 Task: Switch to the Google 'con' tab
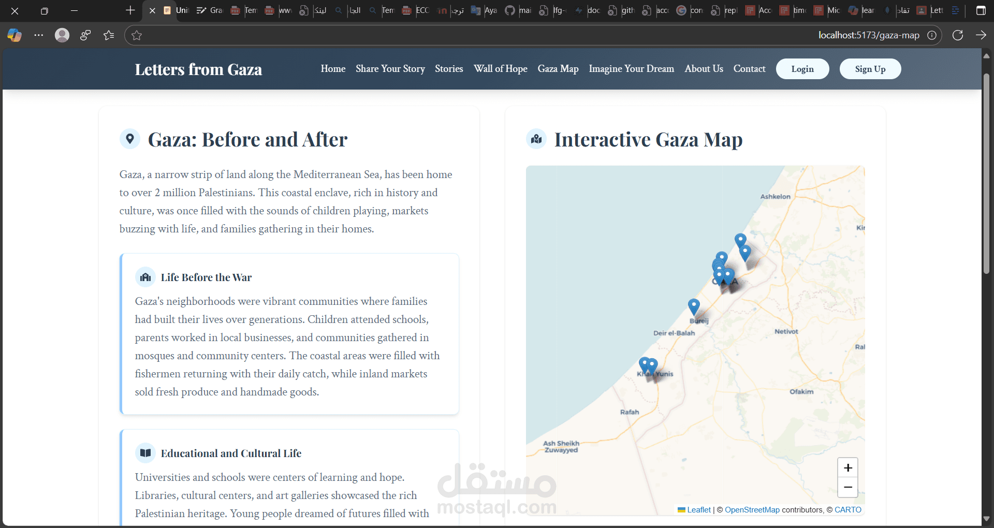[x=690, y=10]
